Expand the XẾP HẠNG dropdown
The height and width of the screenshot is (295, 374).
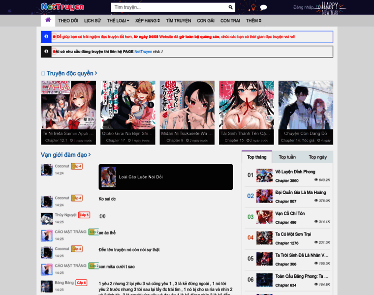click(x=148, y=21)
